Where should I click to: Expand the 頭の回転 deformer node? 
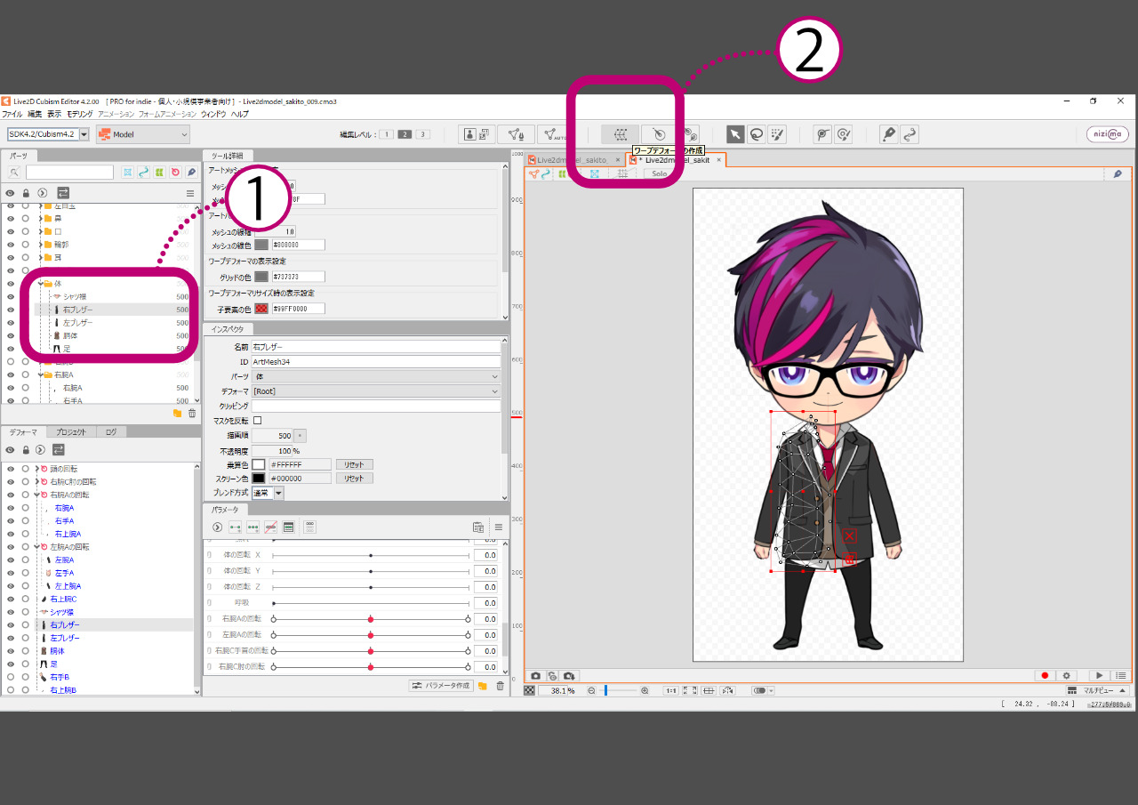36,468
